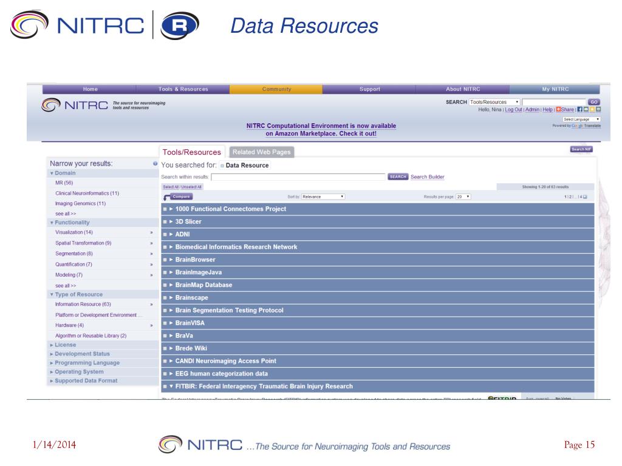Tick the ADNI result checkbox
Viewport: 622px width, 466px height.
[x=165, y=234]
